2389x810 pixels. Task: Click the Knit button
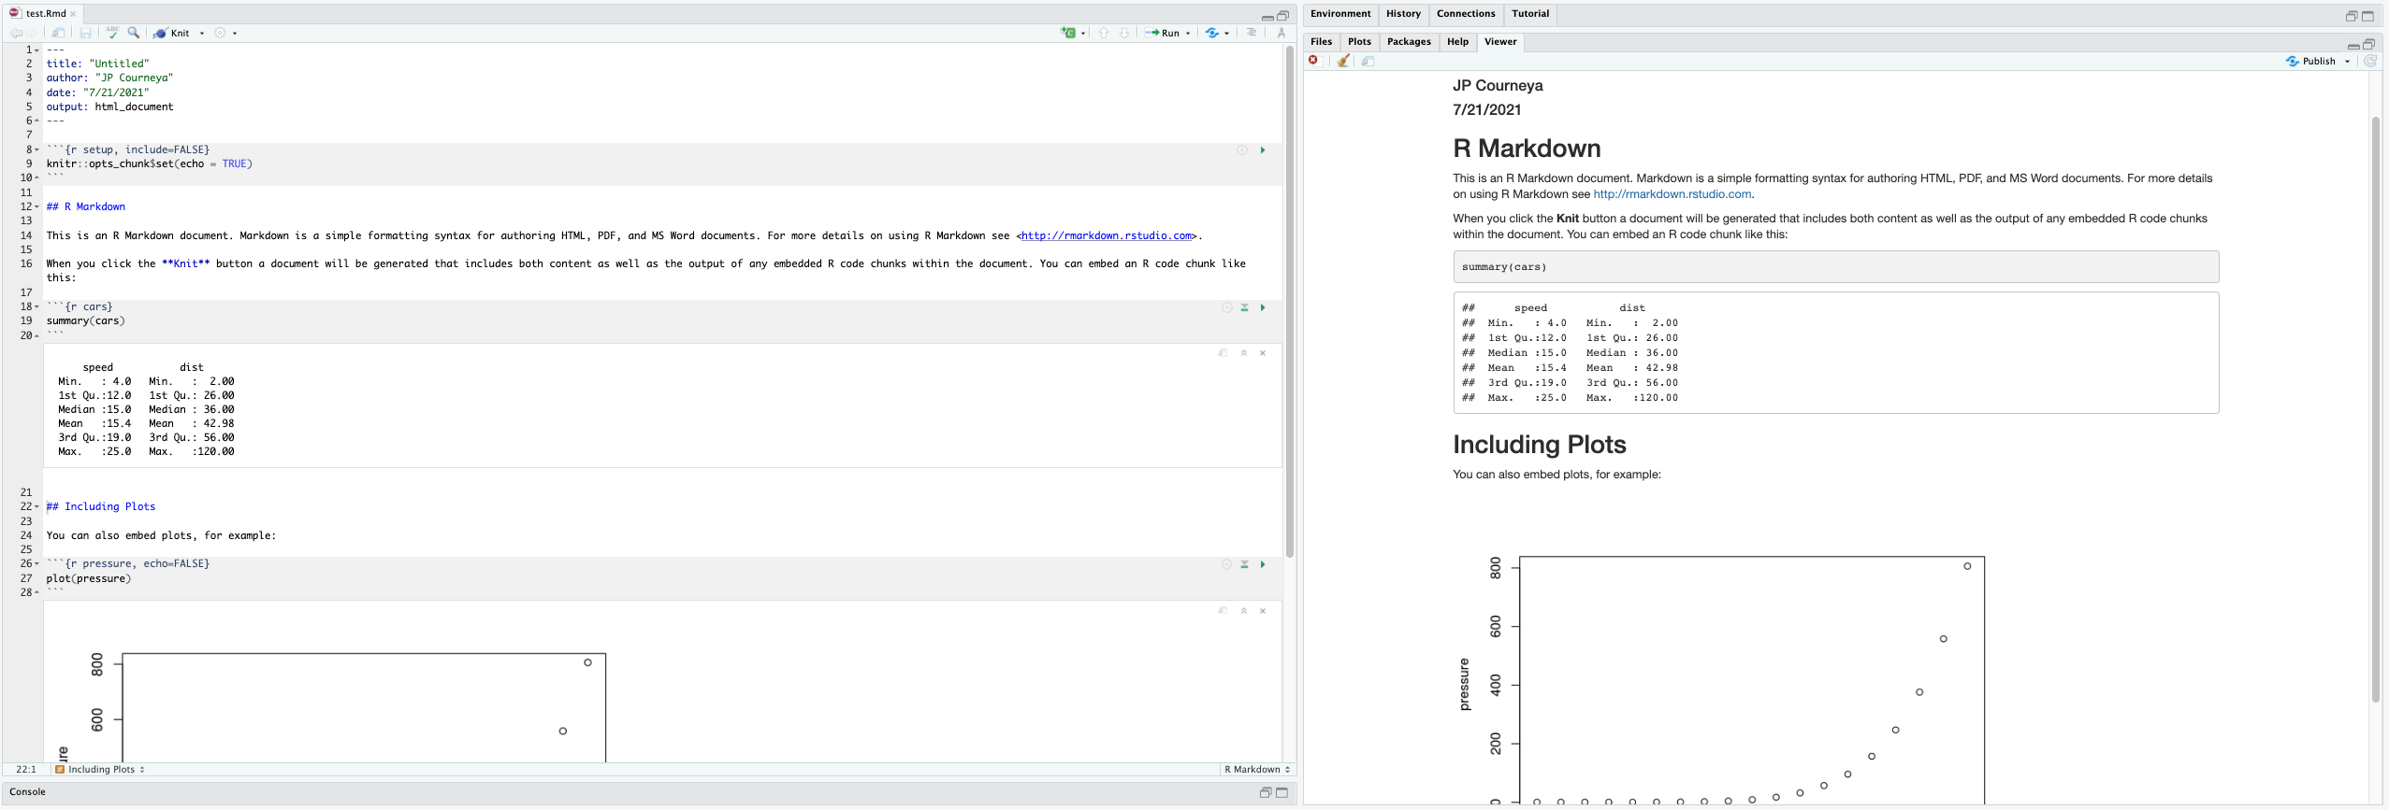(173, 33)
